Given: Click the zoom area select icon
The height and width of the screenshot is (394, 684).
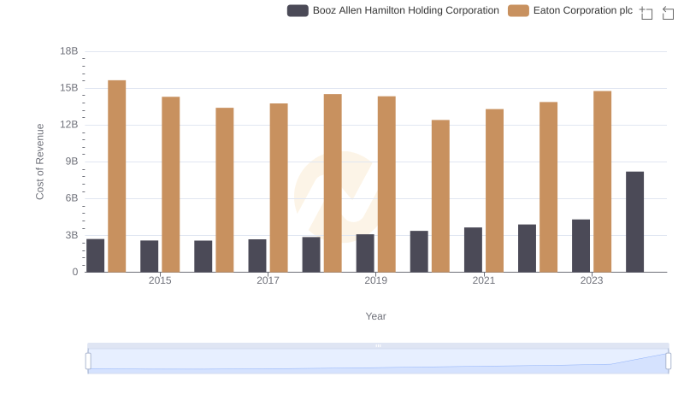Looking at the screenshot, I should [x=646, y=13].
